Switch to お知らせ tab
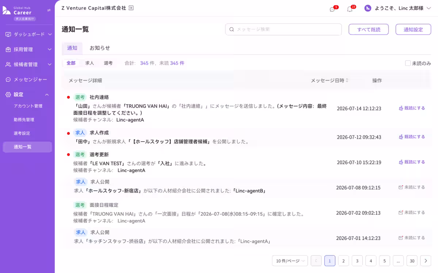Screen dimensions: 438x273 100,48
